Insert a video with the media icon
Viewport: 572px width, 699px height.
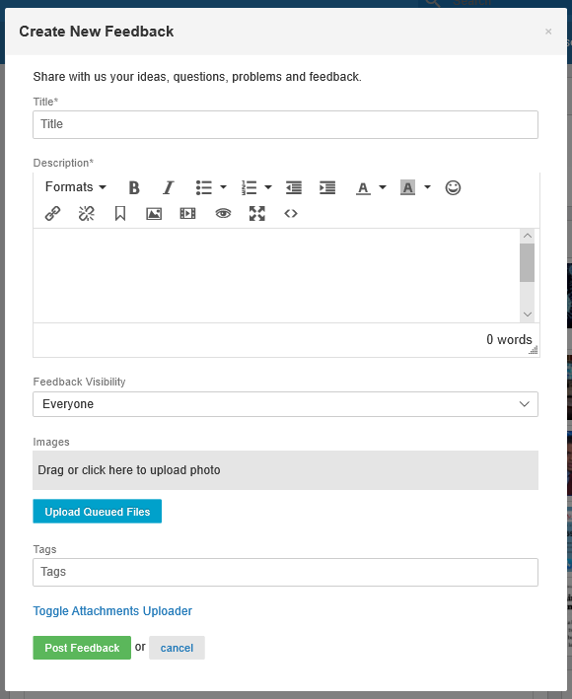[x=187, y=214]
